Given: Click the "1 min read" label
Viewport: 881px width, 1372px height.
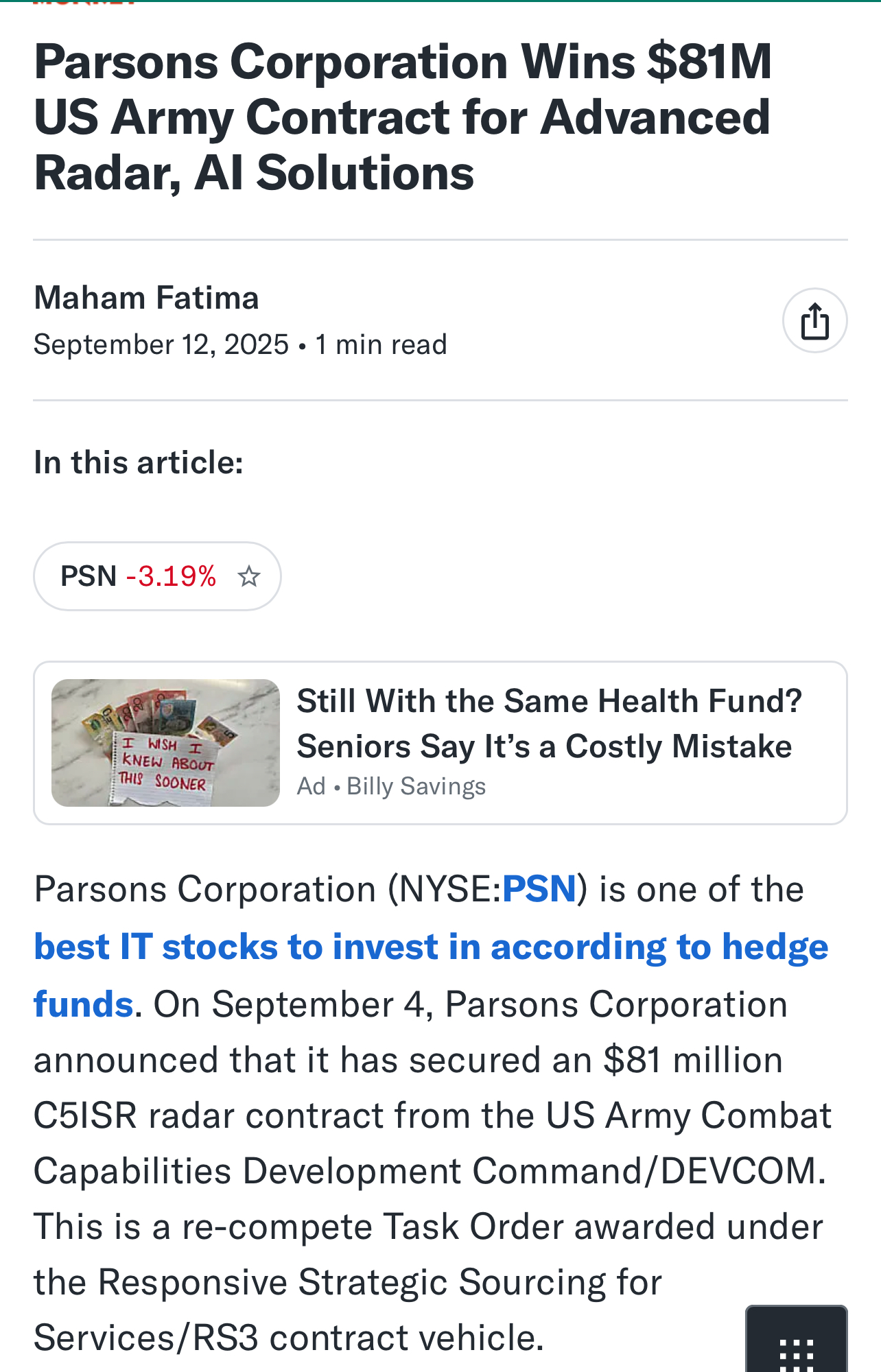Looking at the screenshot, I should tap(381, 344).
